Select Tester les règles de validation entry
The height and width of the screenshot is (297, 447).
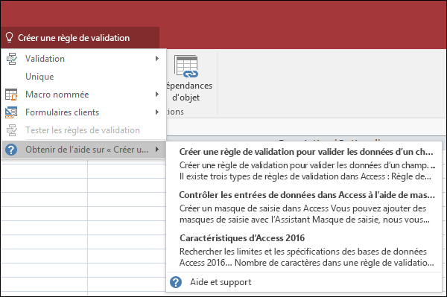click(83, 130)
